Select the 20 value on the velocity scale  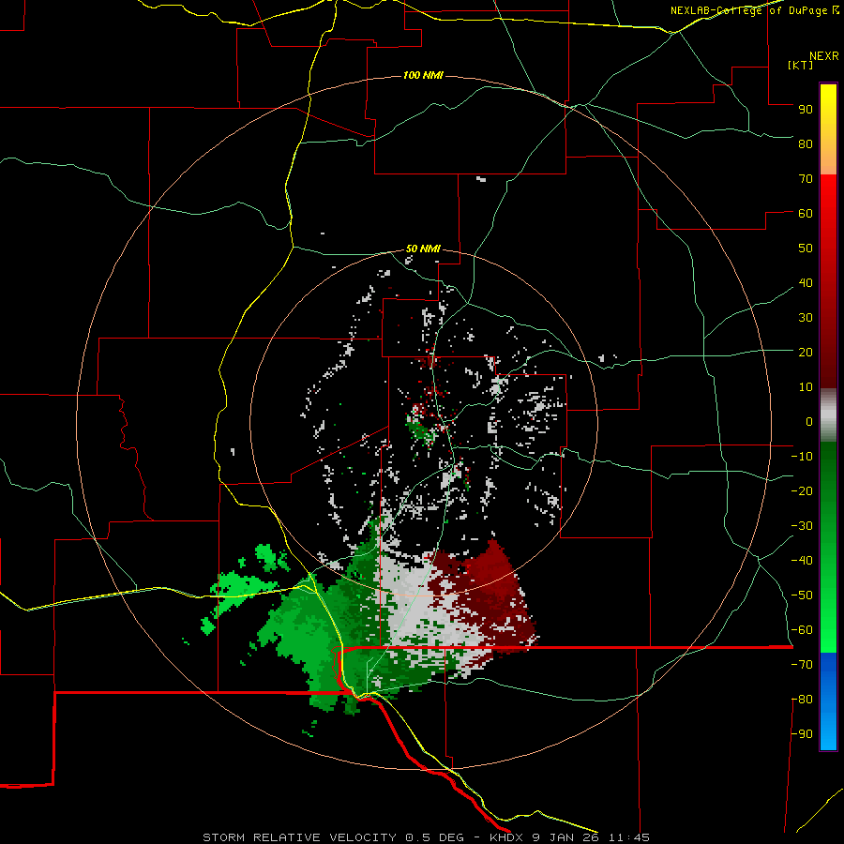806,352
